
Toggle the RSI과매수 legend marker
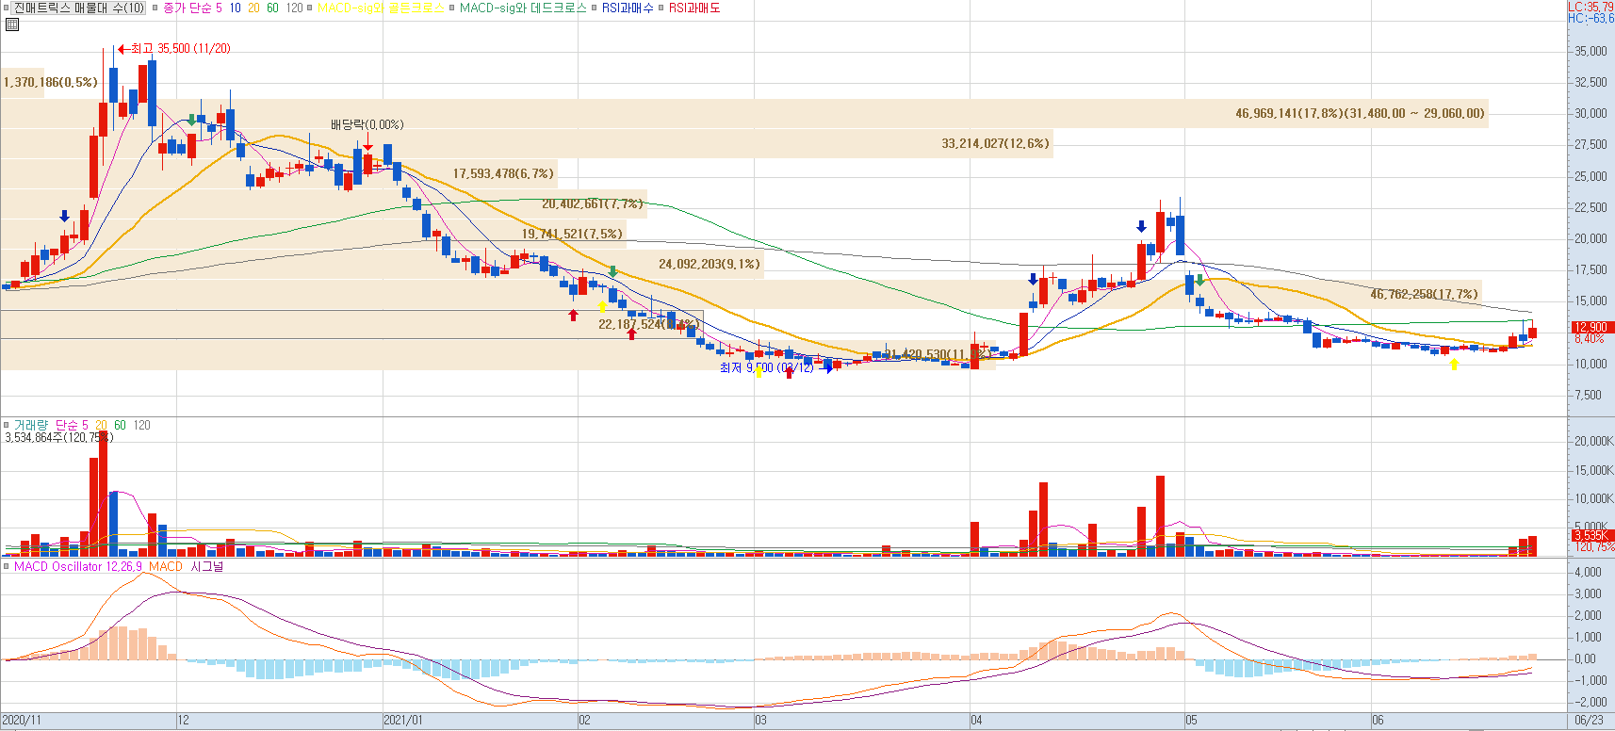(x=595, y=8)
